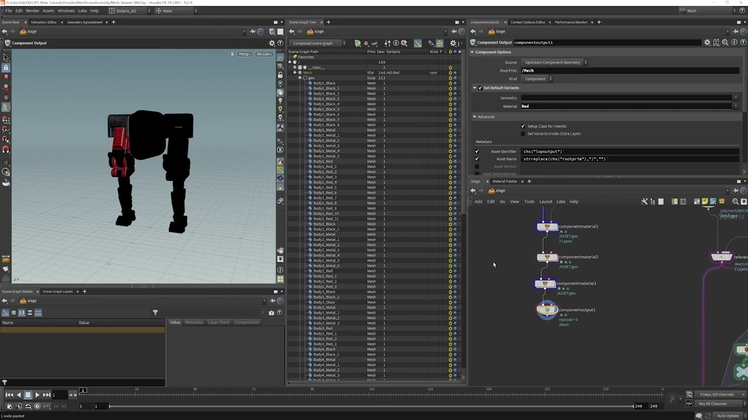The image size is (748, 420).
Task: Click the componentmaterial2 node
Action: pyautogui.click(x=548, y=257)
